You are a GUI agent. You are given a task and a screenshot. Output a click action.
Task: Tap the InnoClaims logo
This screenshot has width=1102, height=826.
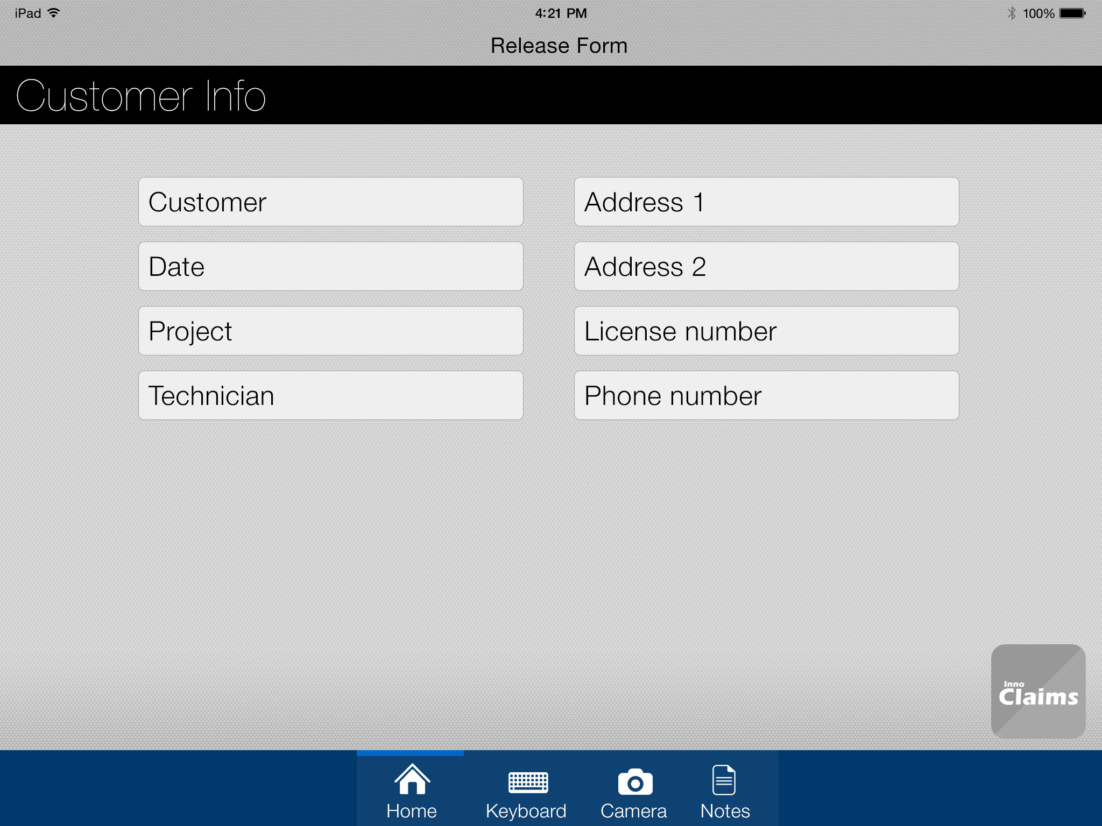1039,694
